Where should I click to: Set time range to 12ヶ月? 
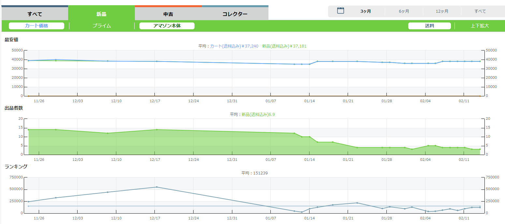tap(442, 11)
